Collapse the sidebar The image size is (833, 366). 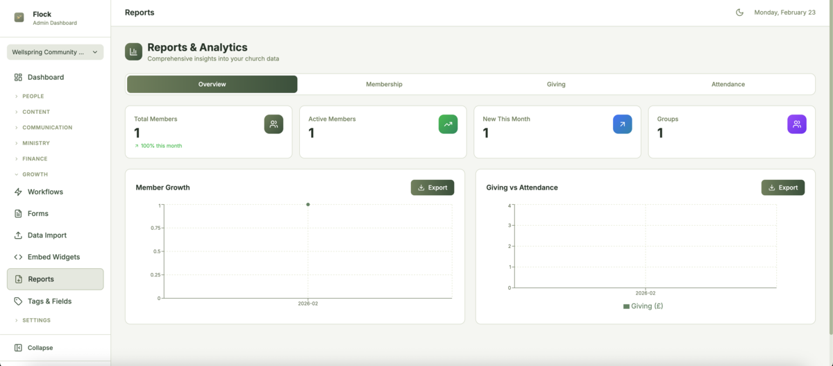coord(56,347)
